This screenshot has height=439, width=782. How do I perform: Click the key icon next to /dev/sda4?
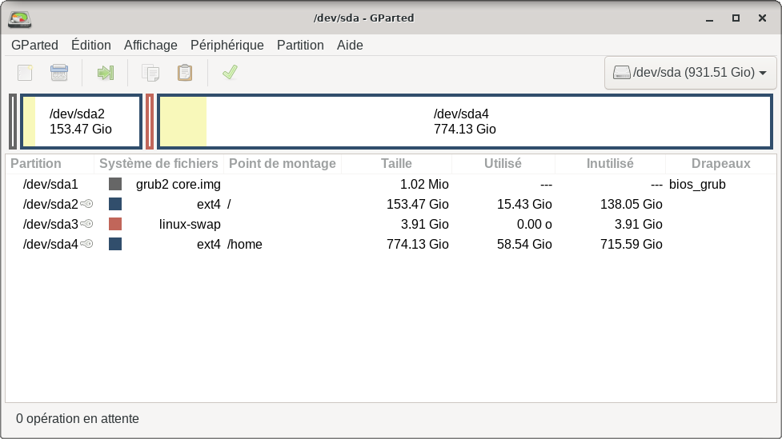86,244
